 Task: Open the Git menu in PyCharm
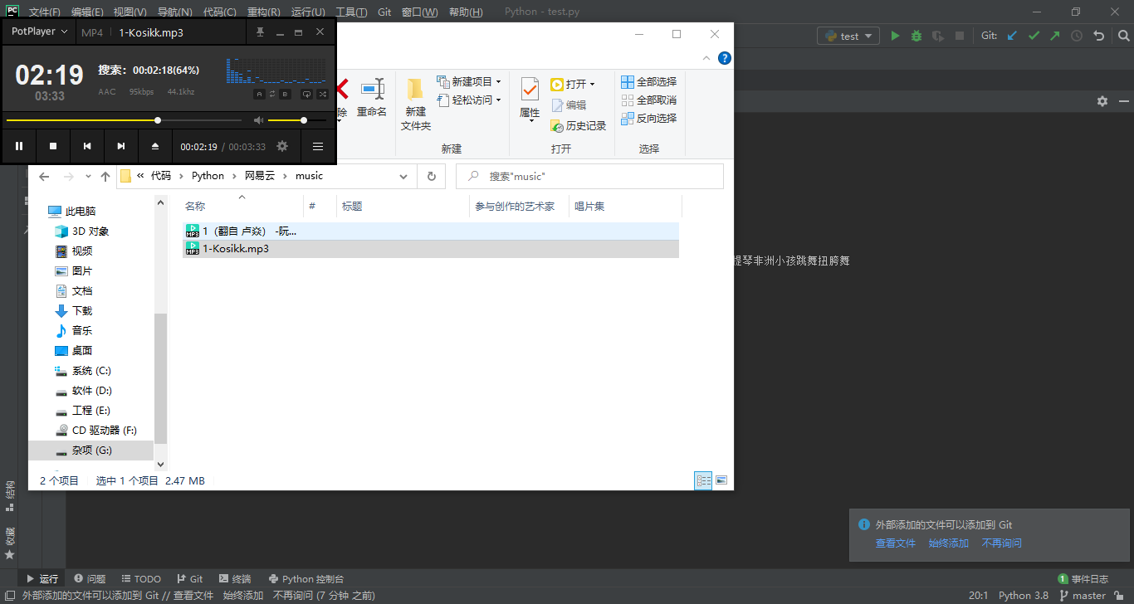click(384, 12)
